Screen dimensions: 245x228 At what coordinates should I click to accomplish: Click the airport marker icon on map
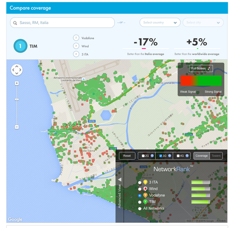(83, 79)
